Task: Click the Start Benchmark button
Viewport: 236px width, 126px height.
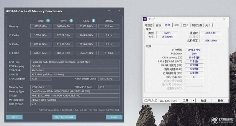Action: pyautogui.click(x=64, y=117)
